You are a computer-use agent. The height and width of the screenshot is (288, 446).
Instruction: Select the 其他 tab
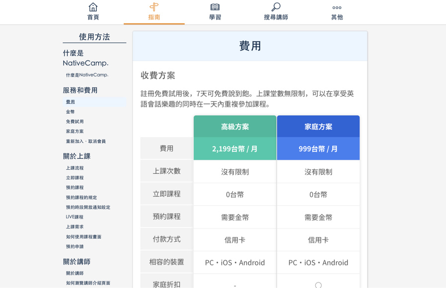337,12
